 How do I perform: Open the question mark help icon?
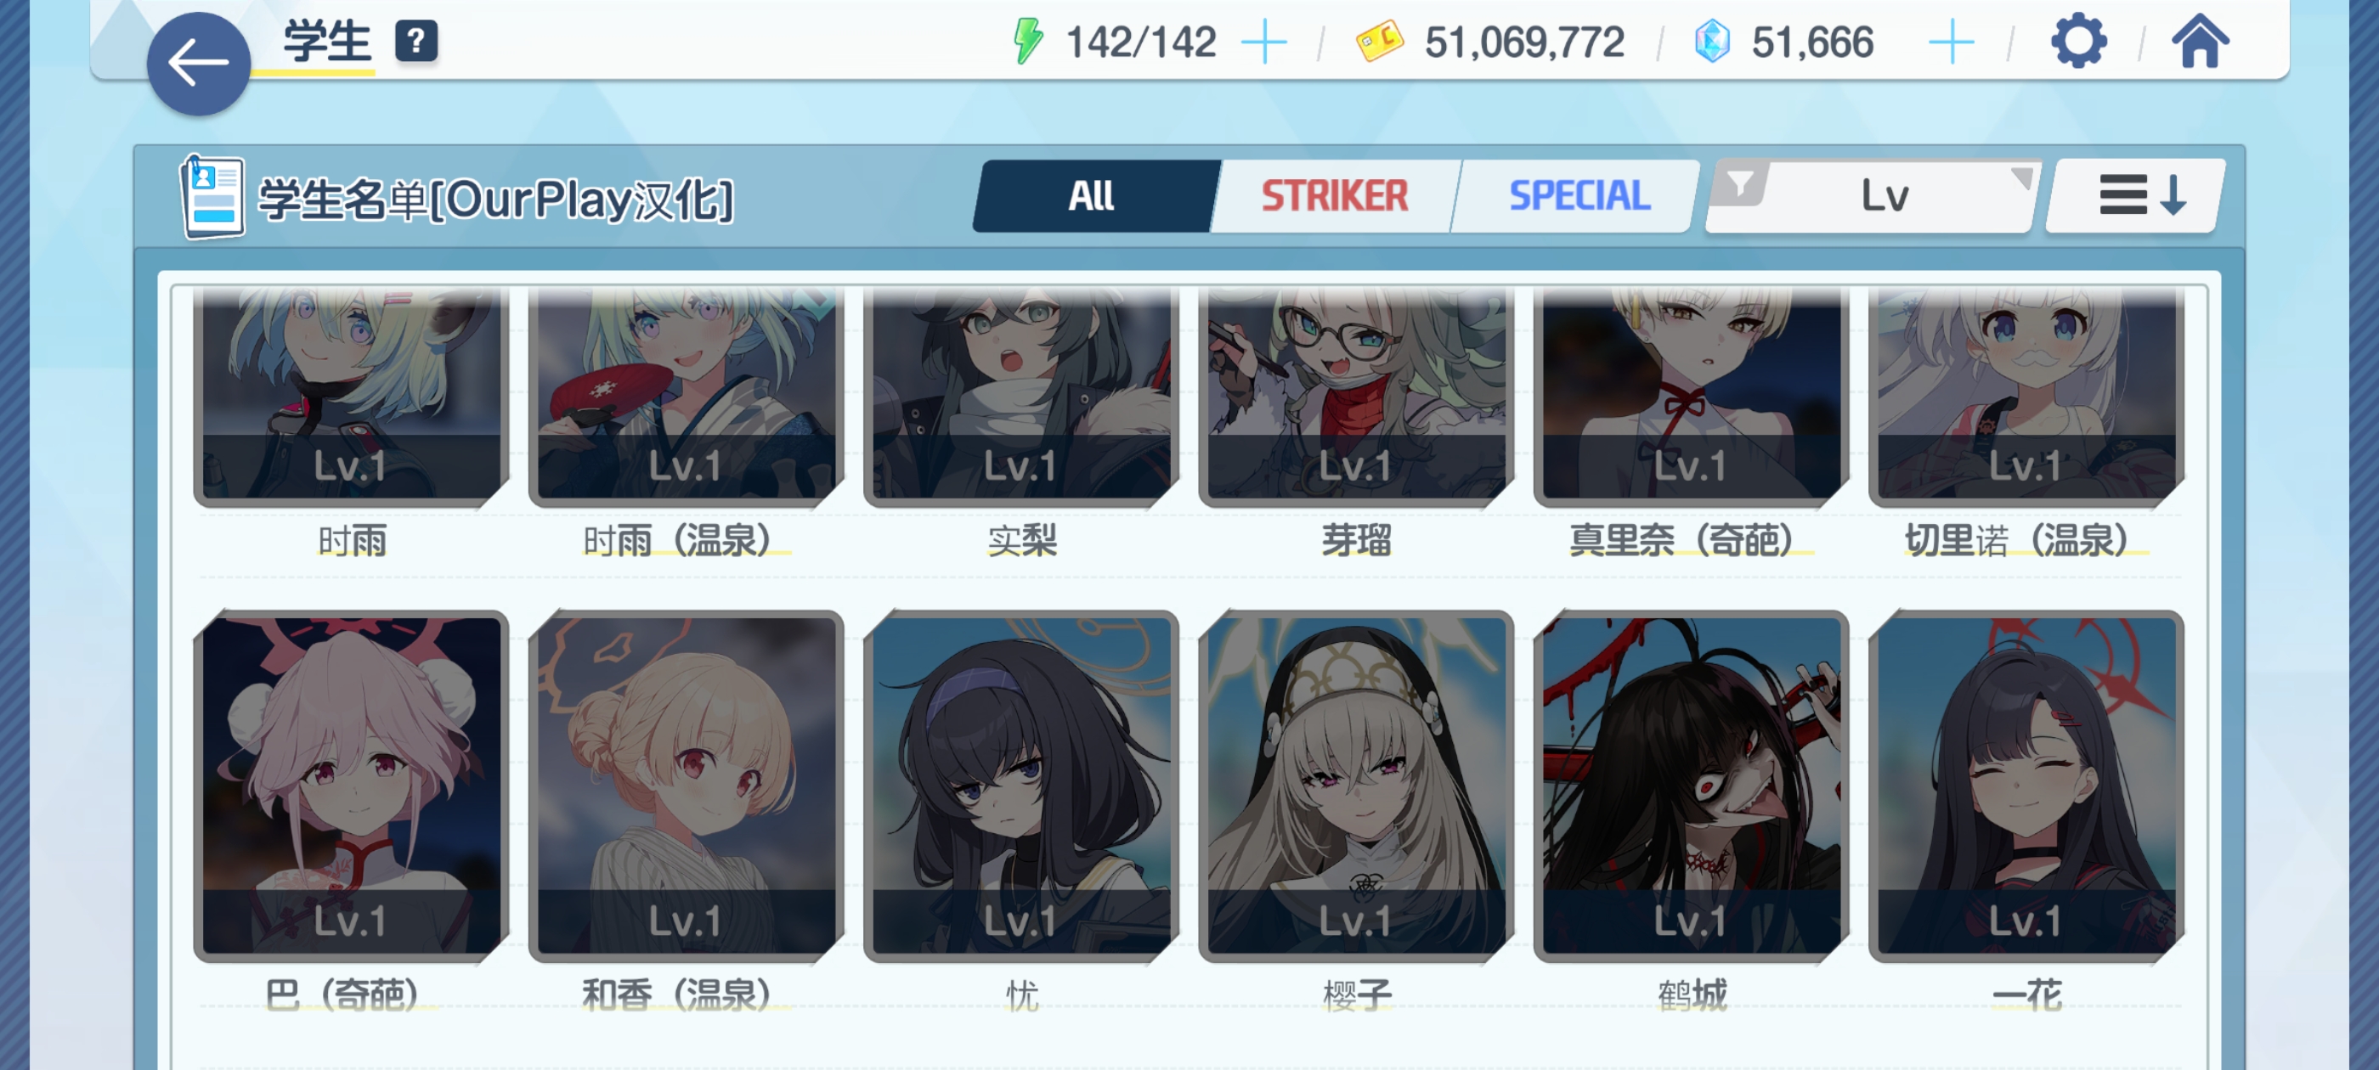point(416,41)
